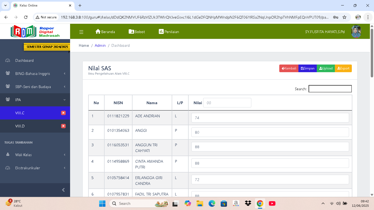Open YouTube from the taskbar
Image resolution: width=374 pixels, height=210 pixels.
272,203
